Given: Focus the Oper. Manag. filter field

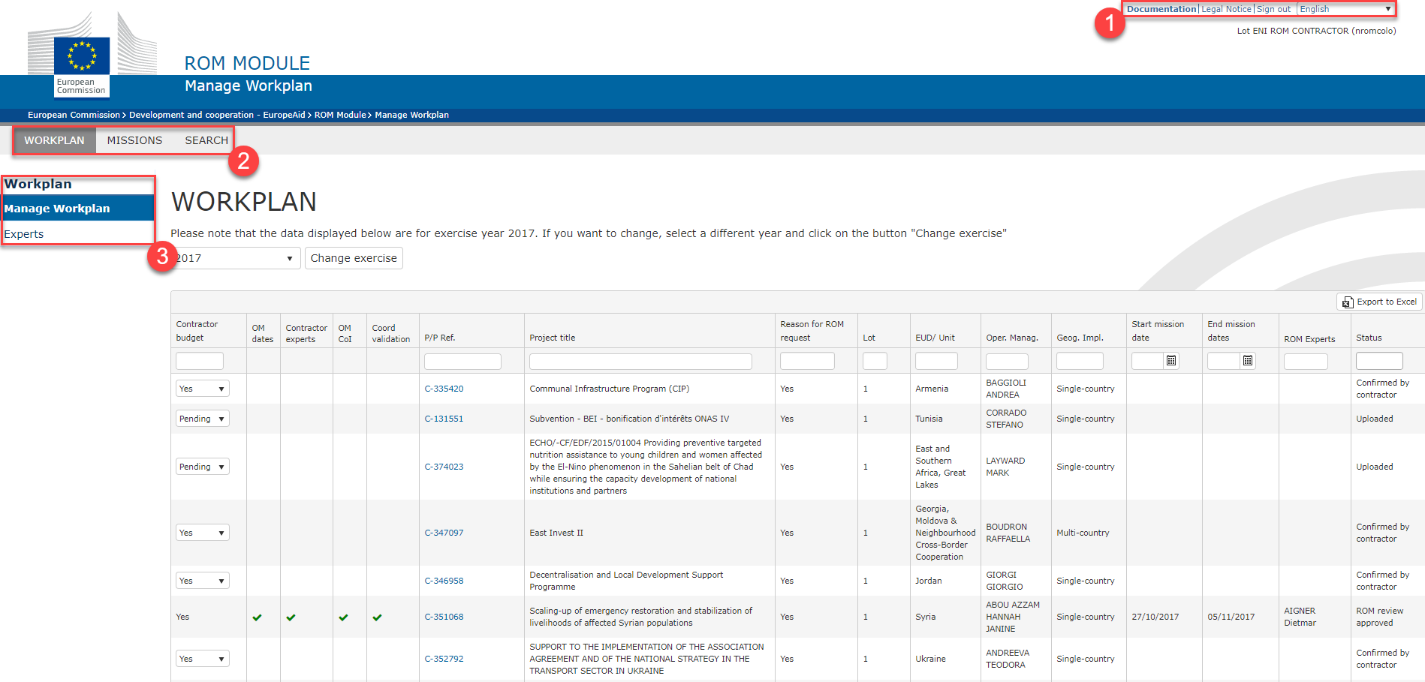Looking at the screenshot, I should pos(1007,361).
